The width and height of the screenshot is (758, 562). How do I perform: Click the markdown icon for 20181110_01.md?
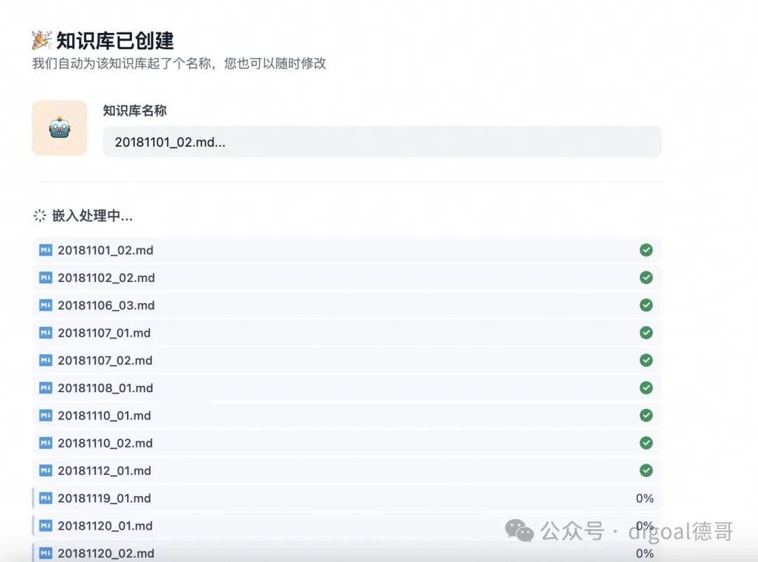point(46,415)
